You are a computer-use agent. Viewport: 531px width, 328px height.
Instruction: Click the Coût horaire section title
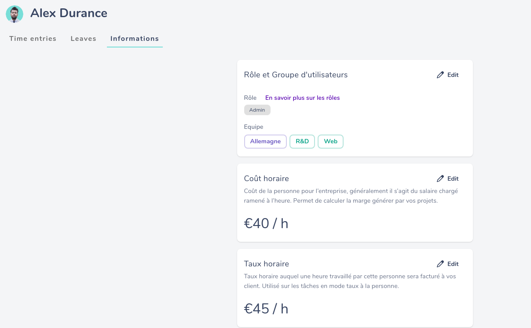pos(267,179)
